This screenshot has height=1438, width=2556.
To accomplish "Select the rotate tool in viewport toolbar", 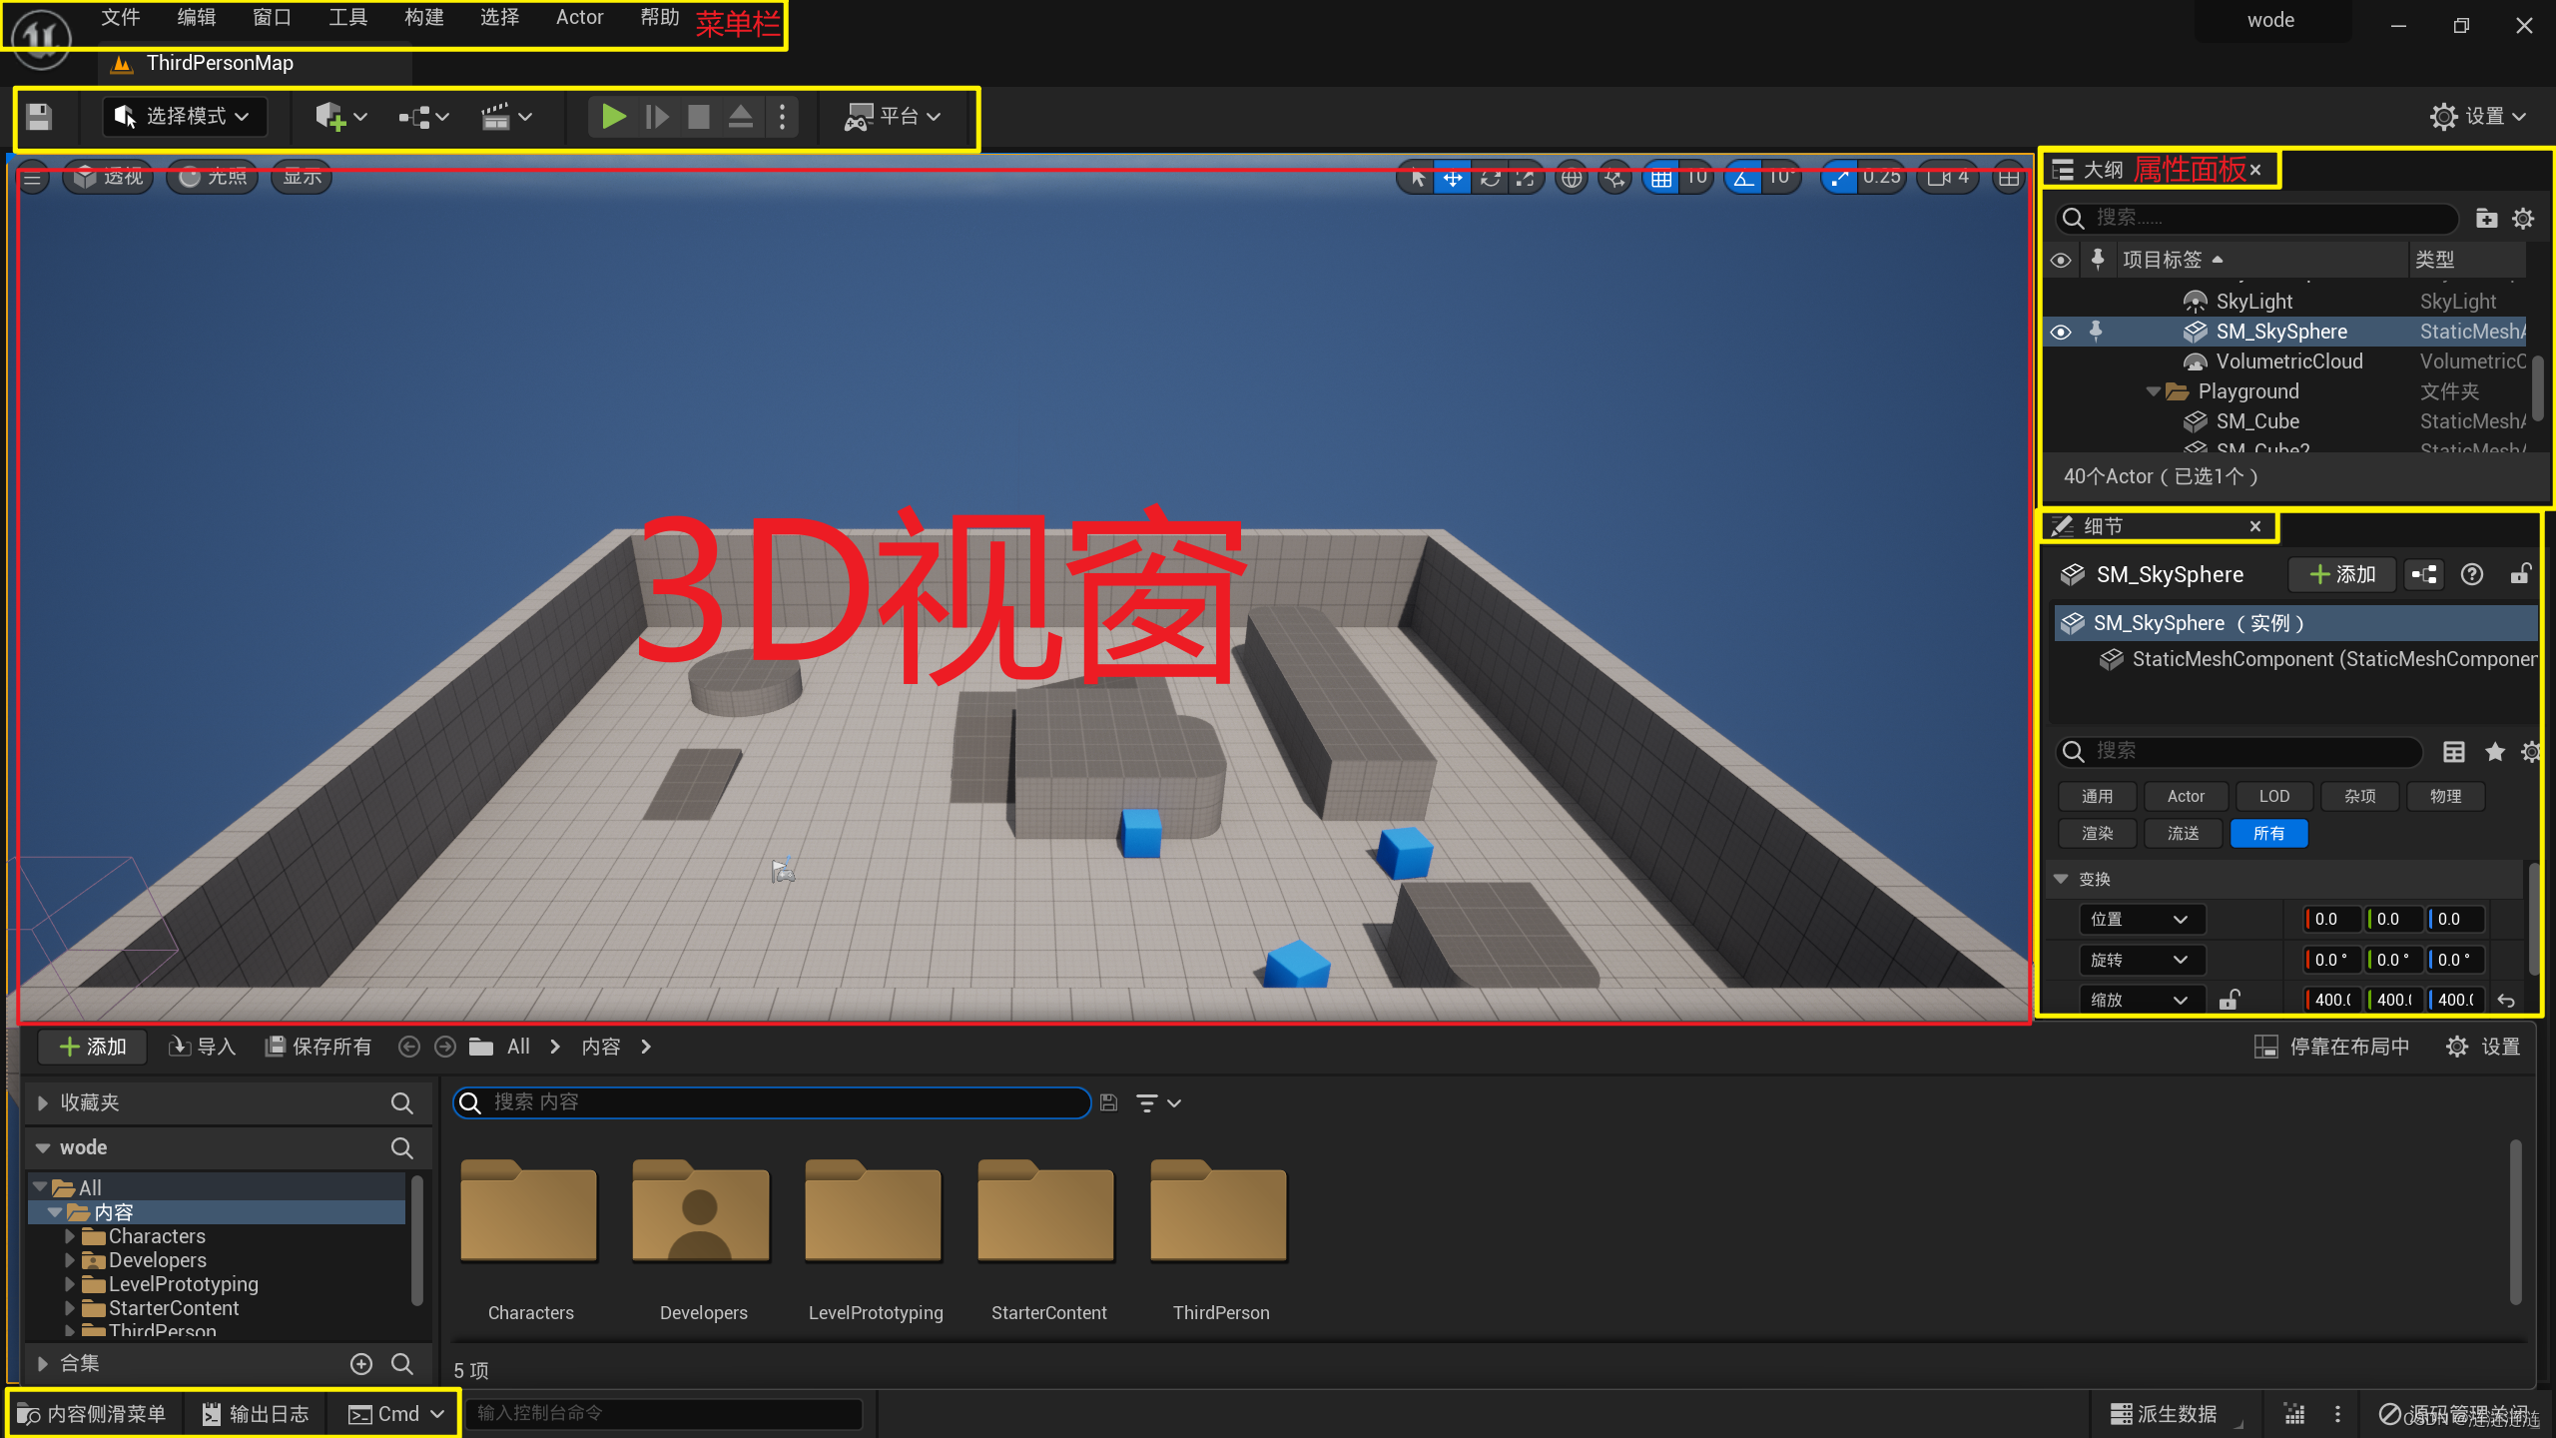I will (1489, 178).
